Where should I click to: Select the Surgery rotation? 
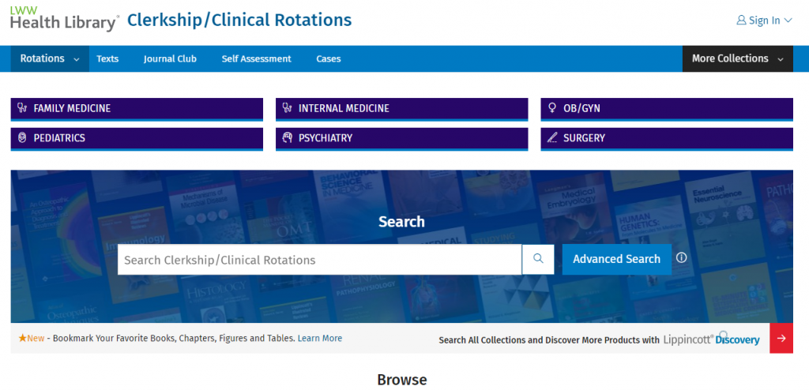[x=667, y=139]
